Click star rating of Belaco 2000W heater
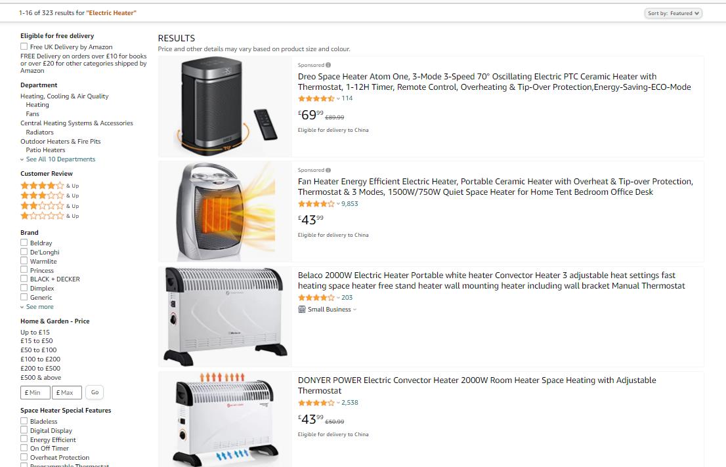Screen dimensions: 726x467 click(316, 298)
